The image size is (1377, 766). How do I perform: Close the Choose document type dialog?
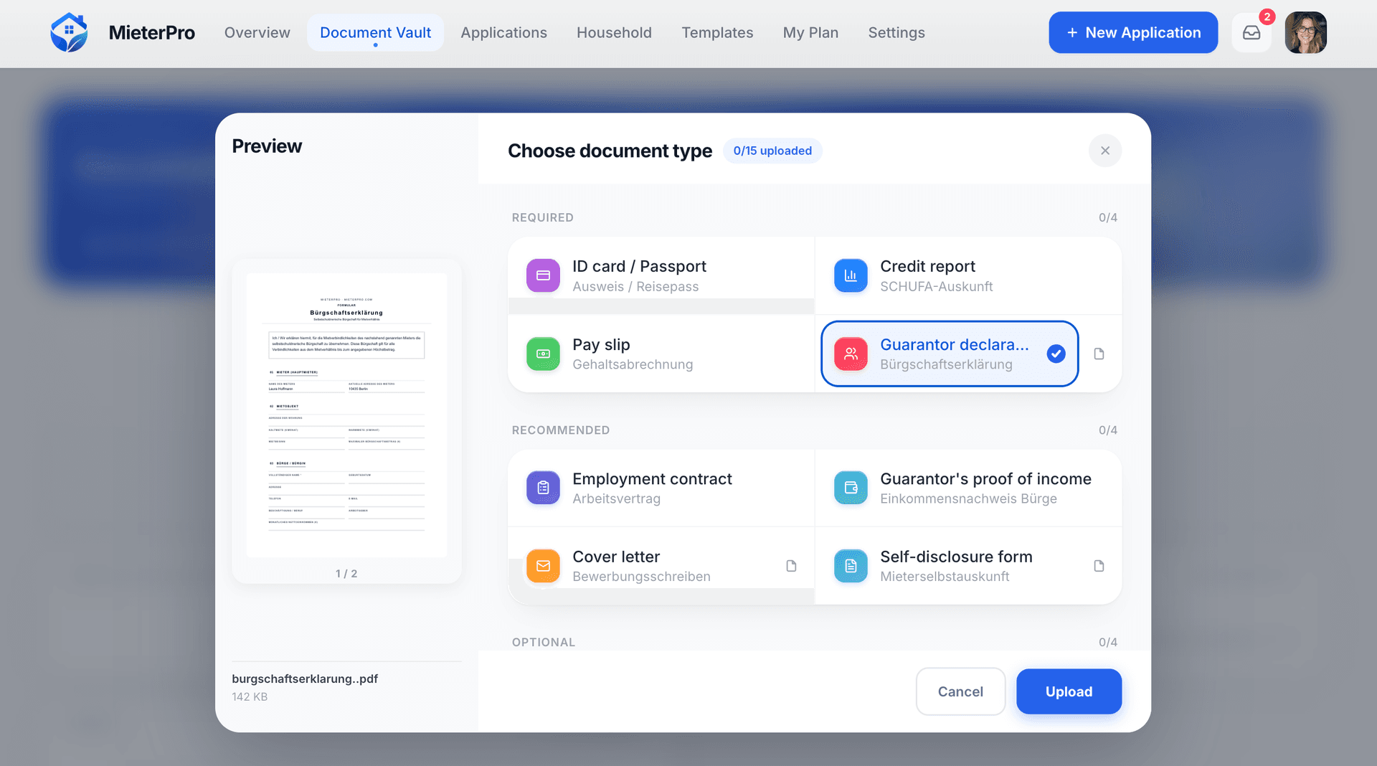pyautogui.click(x=1104, y=151)
